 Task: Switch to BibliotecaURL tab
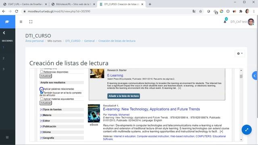(73, 4)
